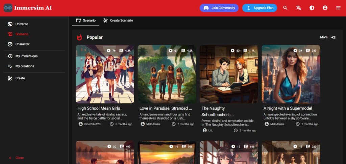Switch to the Create Scenario tab
The image size is (346, 164).
click(118, 21)
